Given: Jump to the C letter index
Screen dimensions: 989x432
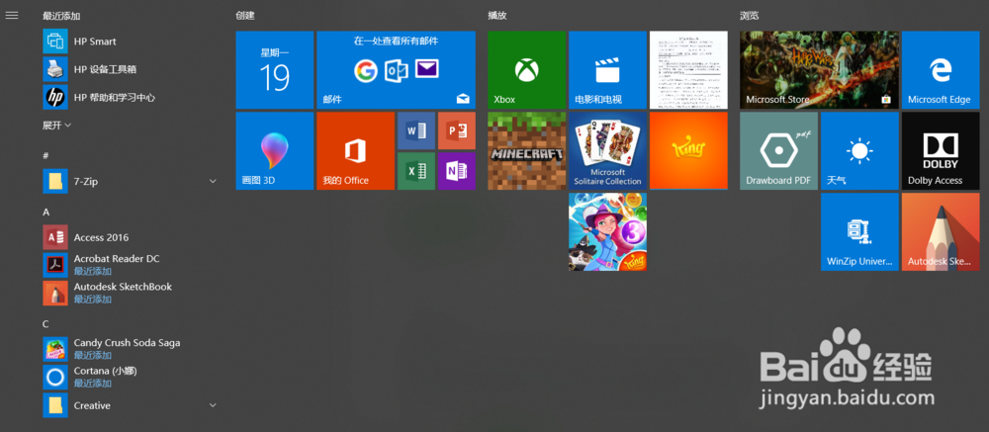Looking at the screenshot, I should click(x=45, y=324).
